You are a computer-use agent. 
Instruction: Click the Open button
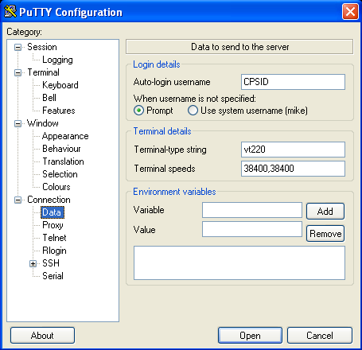click(x=250, y=336)
